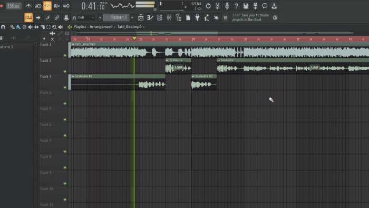Image resolution: width=369 pixels, height=208 pixels.
Task: Click the audio editor scissors icon
Action: (218, 6)
